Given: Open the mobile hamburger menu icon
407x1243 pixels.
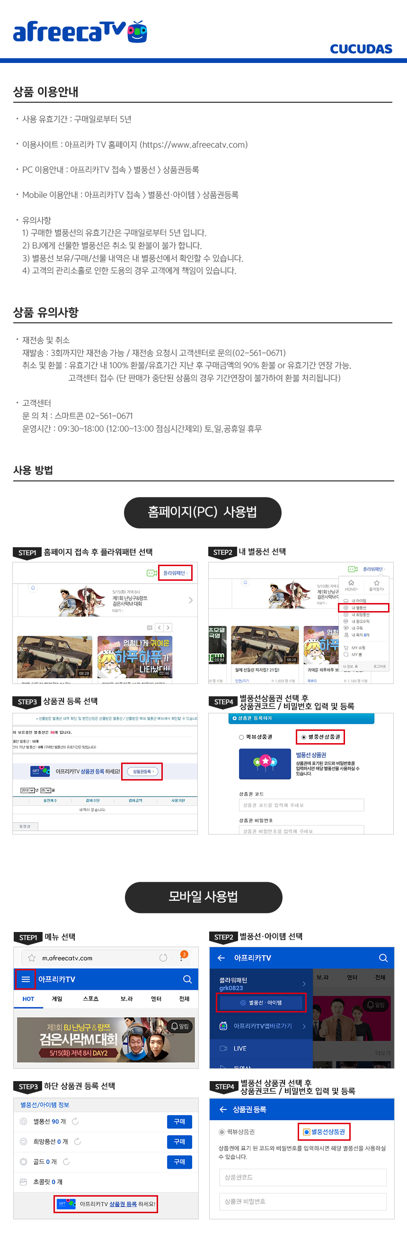Looking at the screenshot, I should point(26,979).
